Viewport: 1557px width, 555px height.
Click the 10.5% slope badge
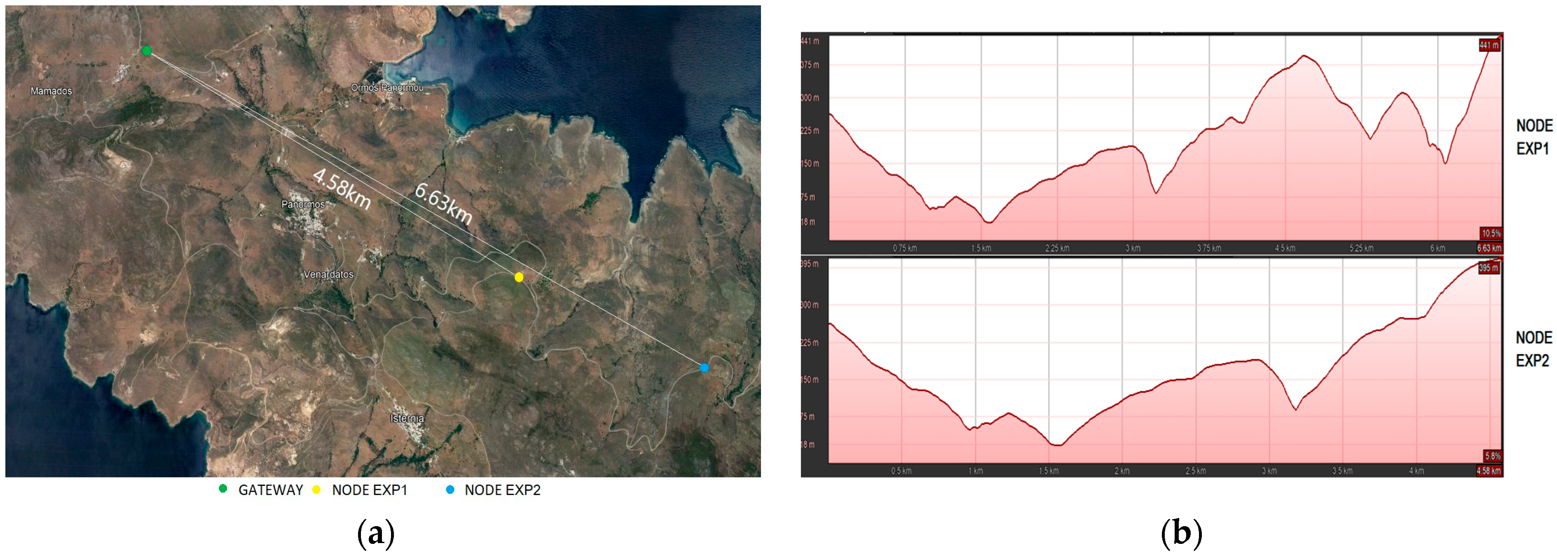[1491, 234]
